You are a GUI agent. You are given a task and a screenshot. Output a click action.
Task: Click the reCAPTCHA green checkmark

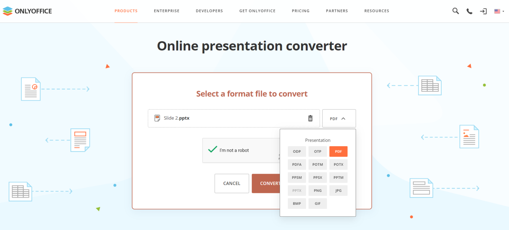click(x=212, y=149)
